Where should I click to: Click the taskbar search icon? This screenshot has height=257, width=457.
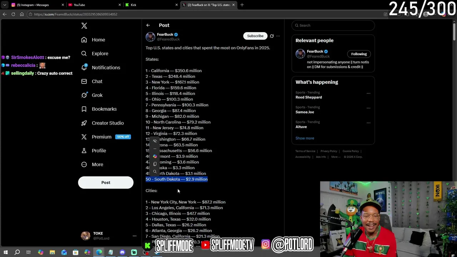tap(17, 252)
